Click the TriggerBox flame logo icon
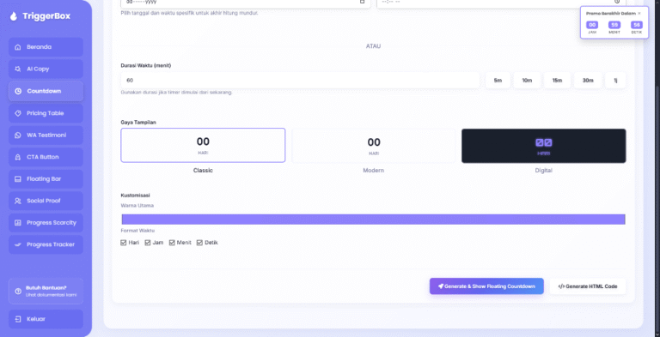This screenshot has width=660, height=337. [x=14, y=16]
